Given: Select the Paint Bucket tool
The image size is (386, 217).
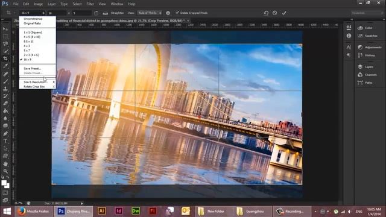Looking at the screenshot, I should (5, 111).
